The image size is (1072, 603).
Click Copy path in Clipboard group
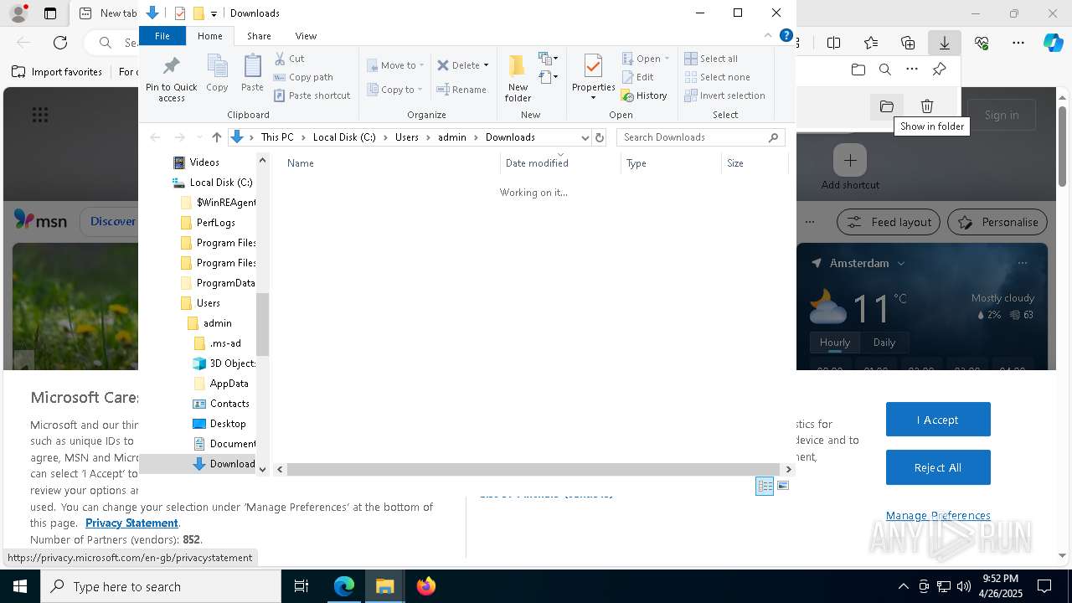pyautogui.click(x=303, y=77)
